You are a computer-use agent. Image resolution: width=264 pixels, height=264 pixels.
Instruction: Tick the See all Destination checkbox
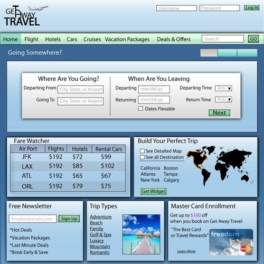tap(142, 157)
